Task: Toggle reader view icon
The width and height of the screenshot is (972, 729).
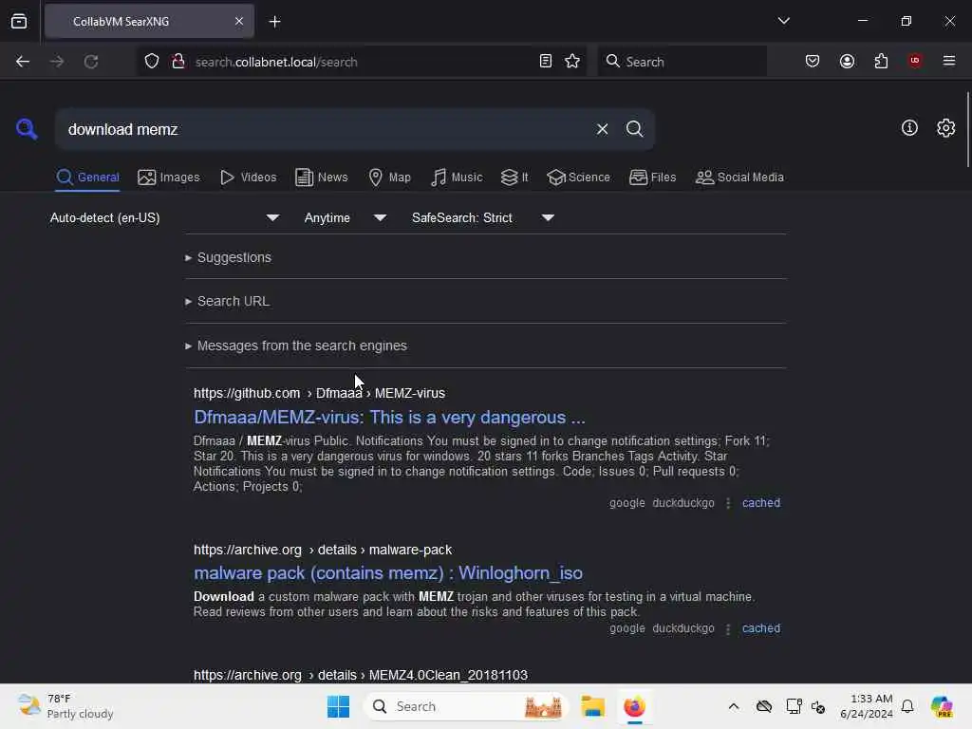Action: [x=546, y=62]
